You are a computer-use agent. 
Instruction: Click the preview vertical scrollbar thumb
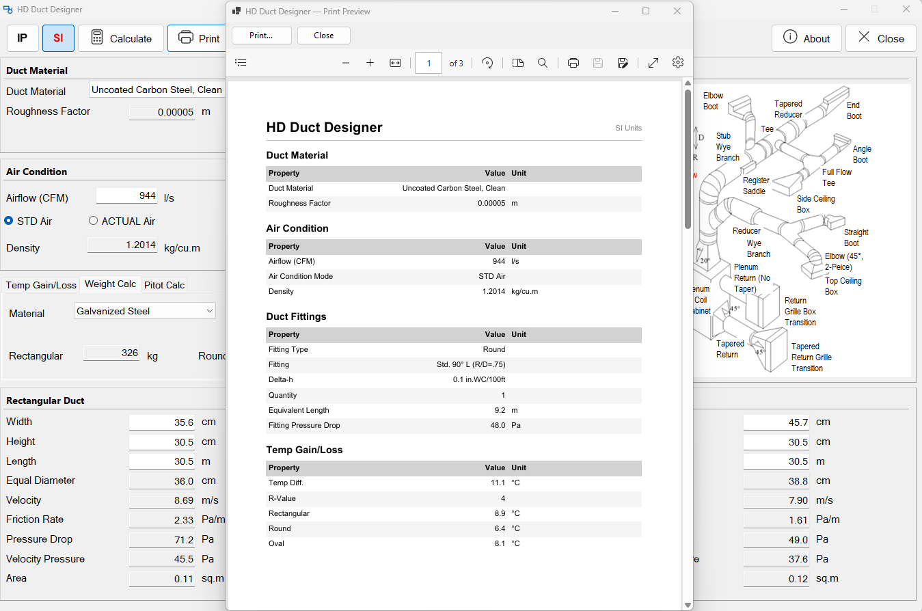[688, 159]
